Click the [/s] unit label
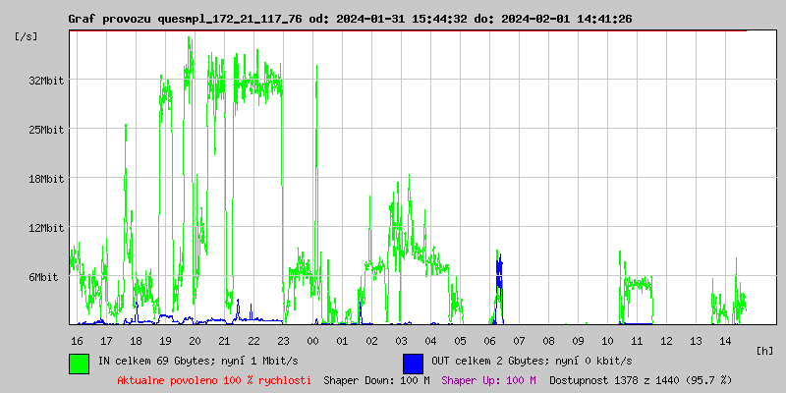786x393 pixels. 27,36
